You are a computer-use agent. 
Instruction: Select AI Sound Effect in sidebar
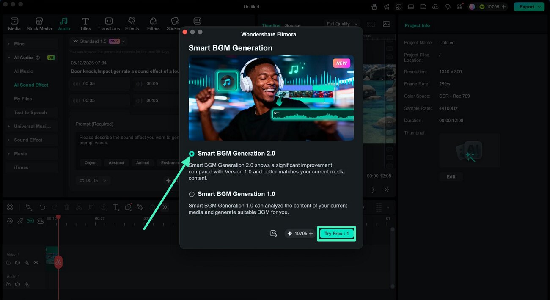pyautogui.click(x=31, y=85)
